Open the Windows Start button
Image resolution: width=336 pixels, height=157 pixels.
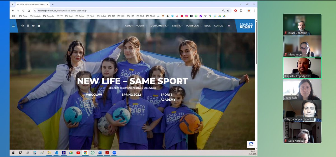(x=13, y=153)
